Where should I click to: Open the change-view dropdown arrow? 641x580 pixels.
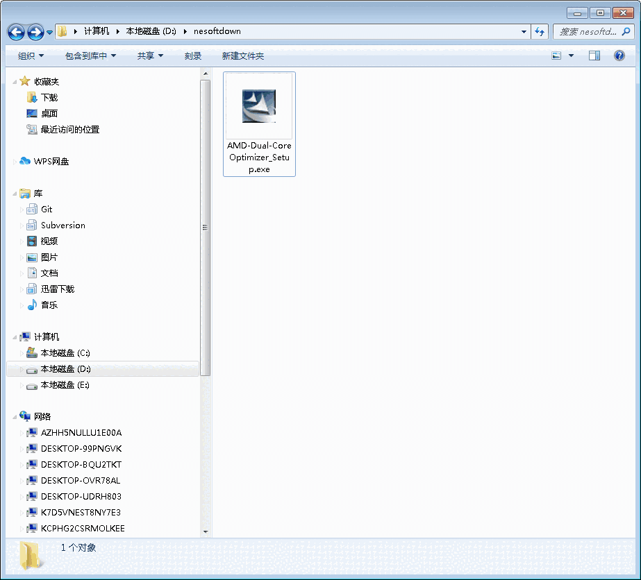[x=569, y=55]
